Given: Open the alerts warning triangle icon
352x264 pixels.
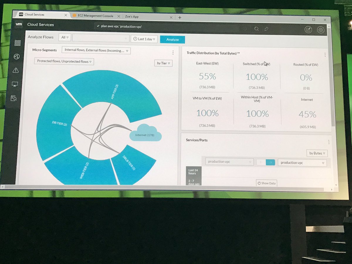Looking at the screenshot, I should [16, 70].
